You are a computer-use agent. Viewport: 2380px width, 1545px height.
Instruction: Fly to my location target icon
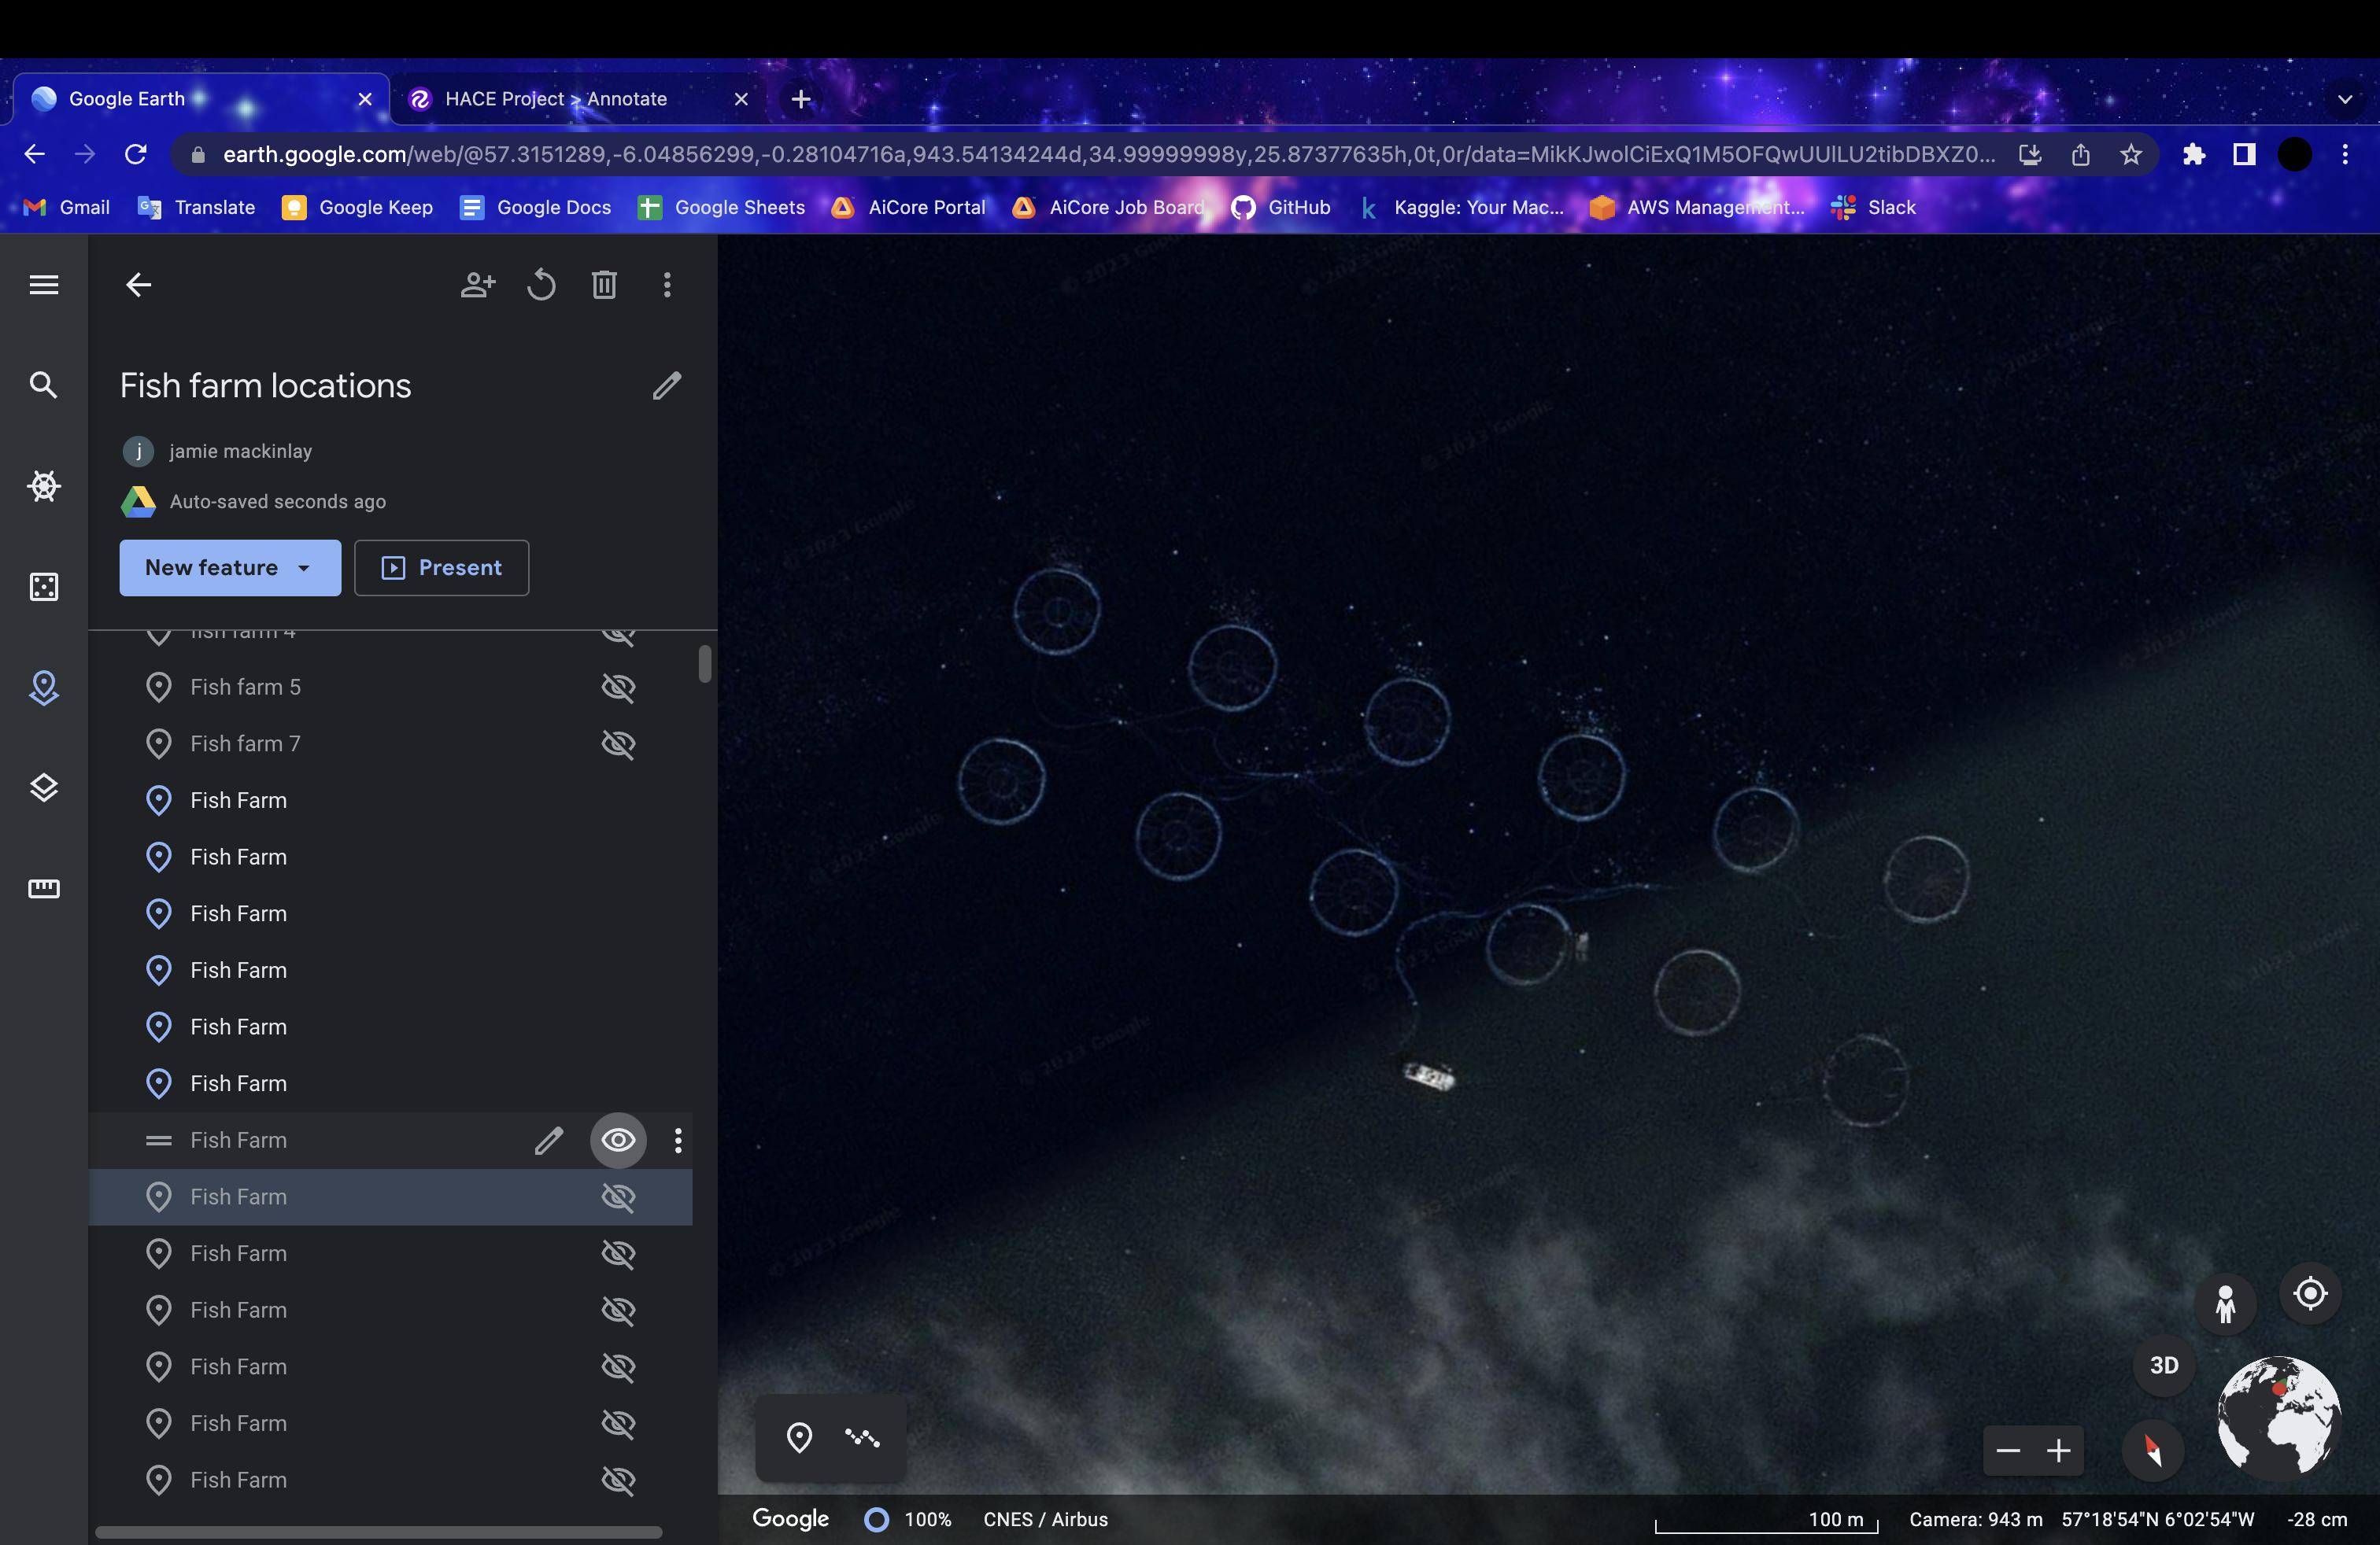click(2310, 1293)
